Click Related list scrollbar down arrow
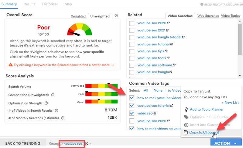The image size is (243, 148). [x=240, y=76]
